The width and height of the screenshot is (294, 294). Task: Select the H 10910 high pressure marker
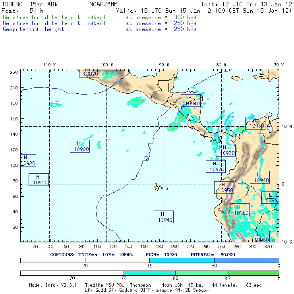(39, 180)
